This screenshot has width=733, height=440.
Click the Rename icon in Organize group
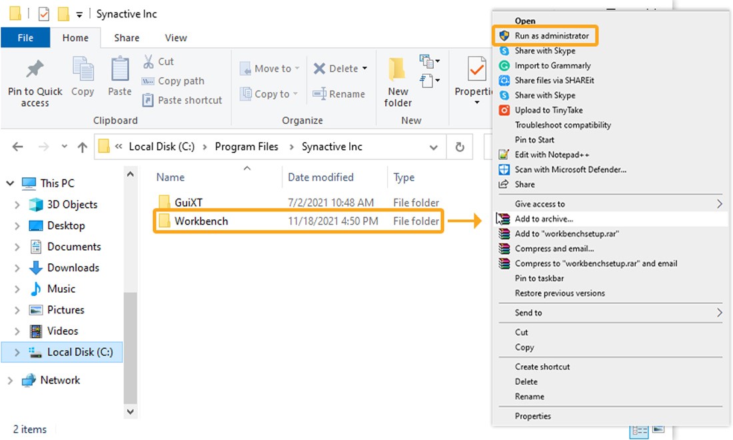tap(320, 93)
